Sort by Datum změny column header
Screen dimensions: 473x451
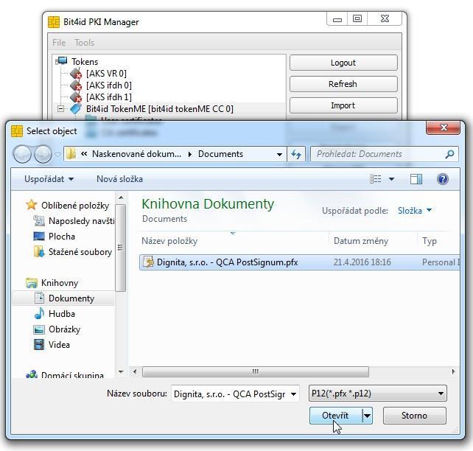(361, 241)
